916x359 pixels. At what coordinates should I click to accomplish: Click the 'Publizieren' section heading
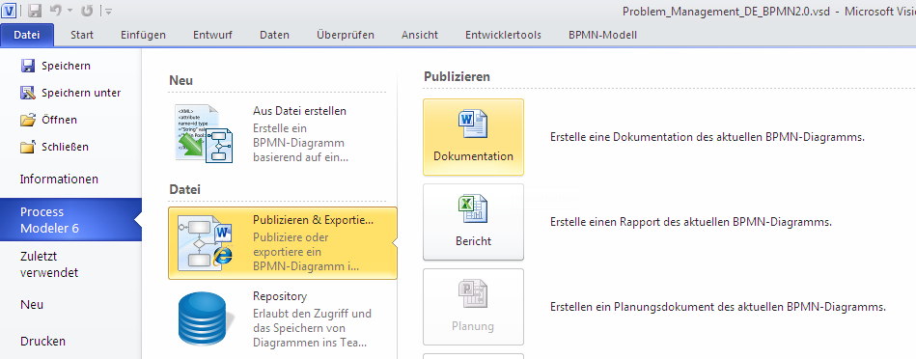pyautogui.click(x=457, y=76)
